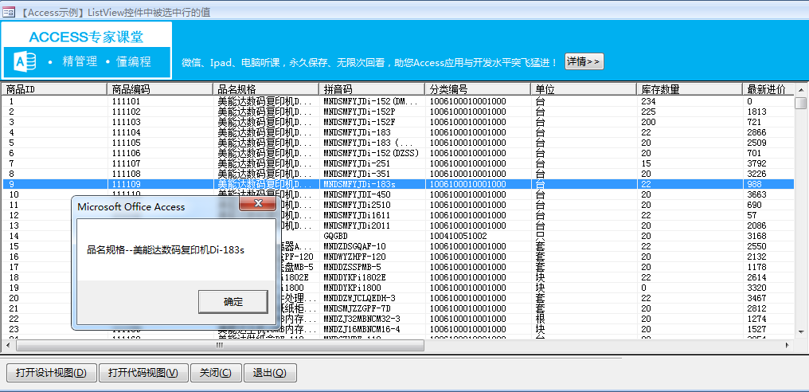809x392 pixels.
Task: Click 最新进价 value 2866
Action: [x=756, y=132]
